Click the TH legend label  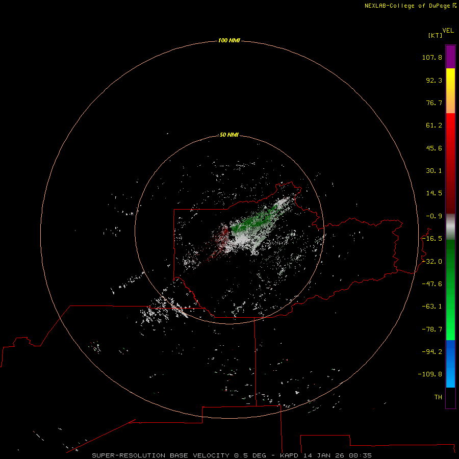(x=438, y=397)
